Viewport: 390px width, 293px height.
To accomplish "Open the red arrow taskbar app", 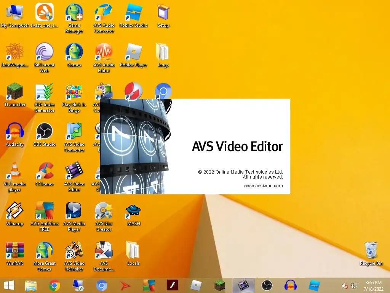I will pos(125,285).
